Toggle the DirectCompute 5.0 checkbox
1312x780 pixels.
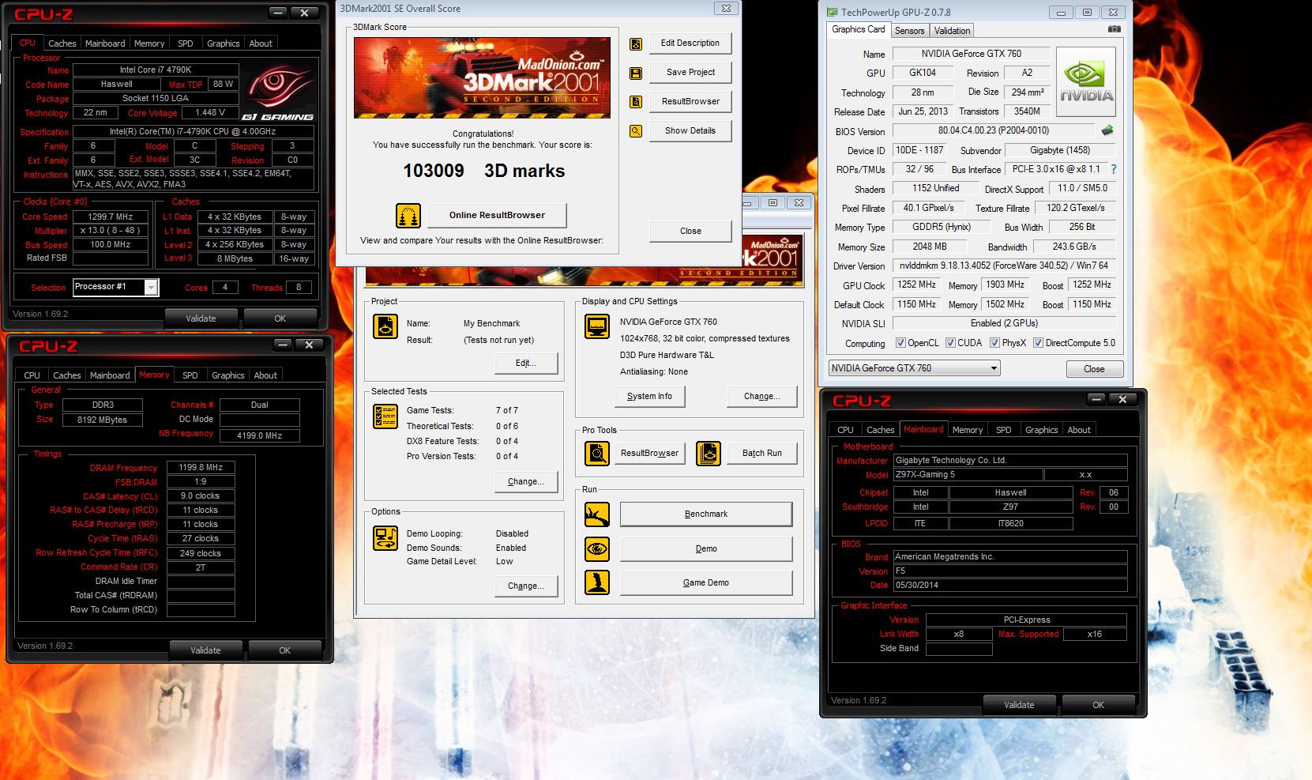pos(1039,343)
